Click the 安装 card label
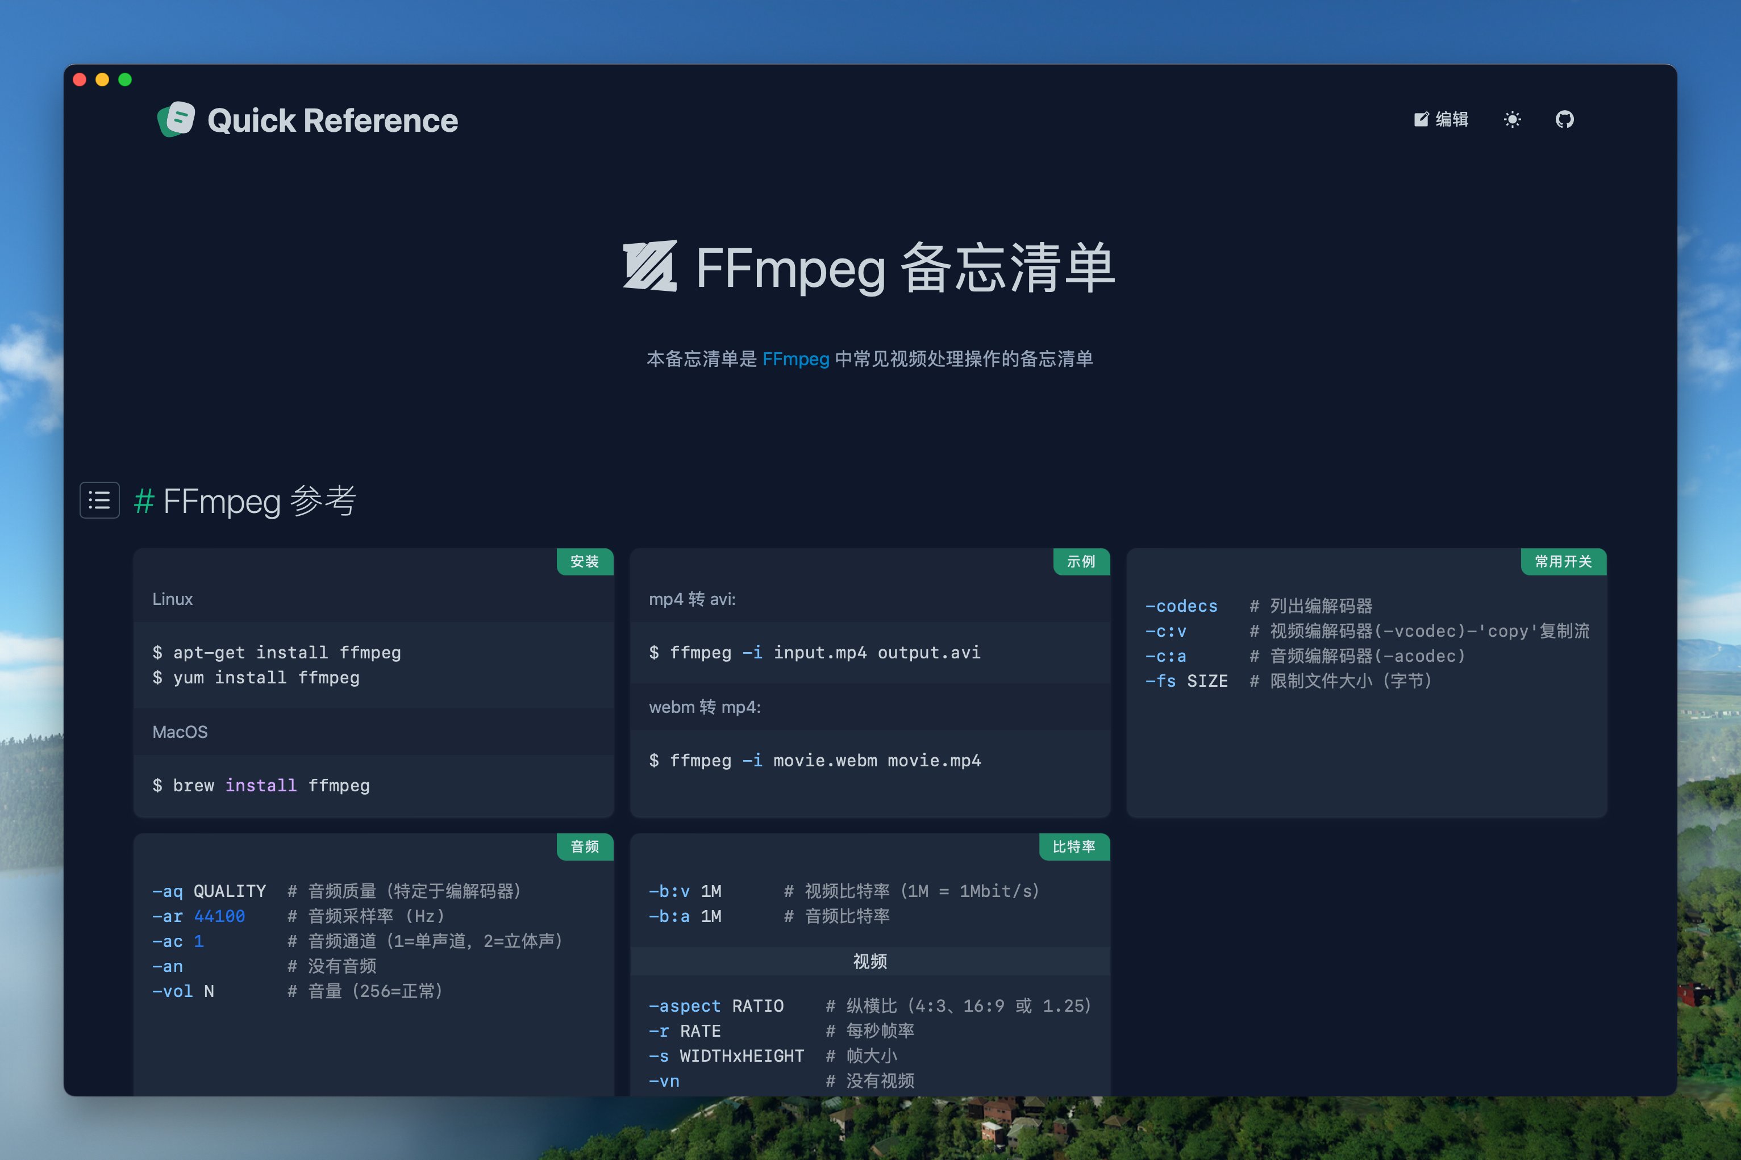This screenshot has width=1741, height=1160. 585,561
